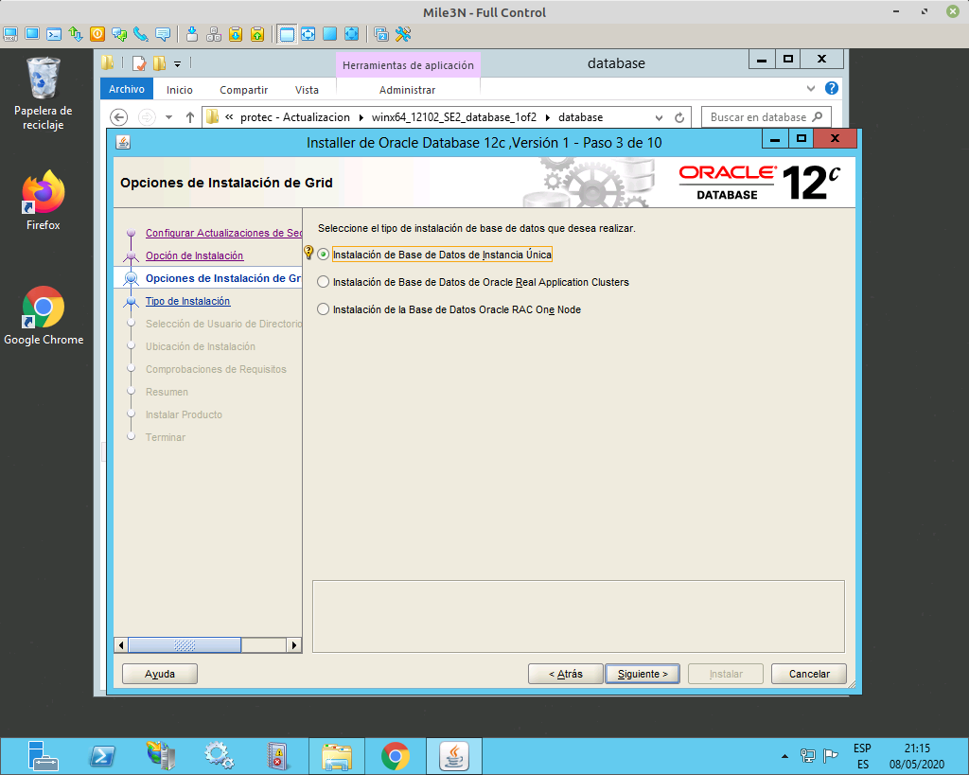Switch to the Compartir ribbon tab
The image size is (969, 775).
point(243,88)
